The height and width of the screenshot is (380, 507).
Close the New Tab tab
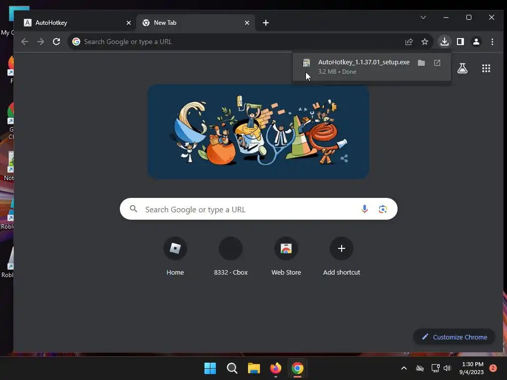point(247,23)
